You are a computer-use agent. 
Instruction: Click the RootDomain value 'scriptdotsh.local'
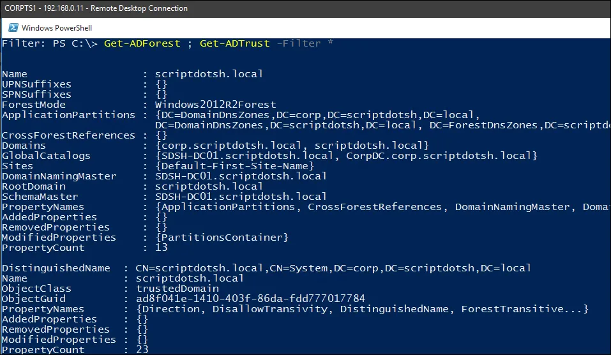(x=209, y=186)
